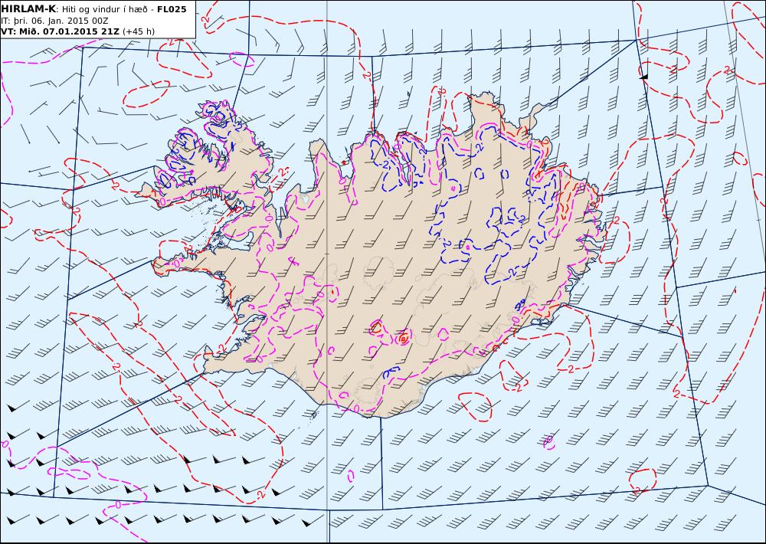Screen dimensions: 766x544
Task: Click the HIRLAM-K model name in the title box
Action: click(28, 9)
